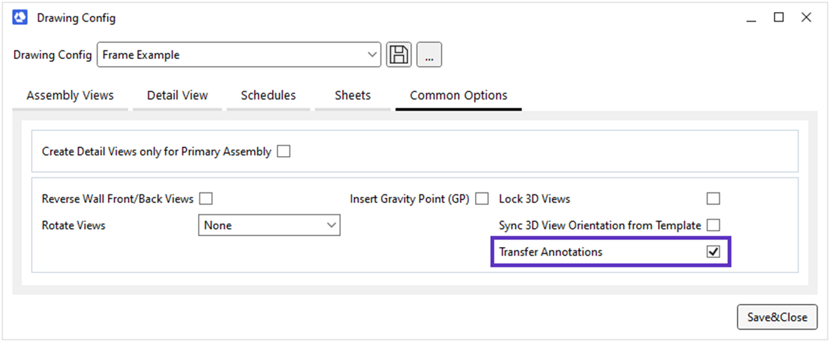
Task: Click the Drawing Config app icon
Action: click(x=20, y=18)
